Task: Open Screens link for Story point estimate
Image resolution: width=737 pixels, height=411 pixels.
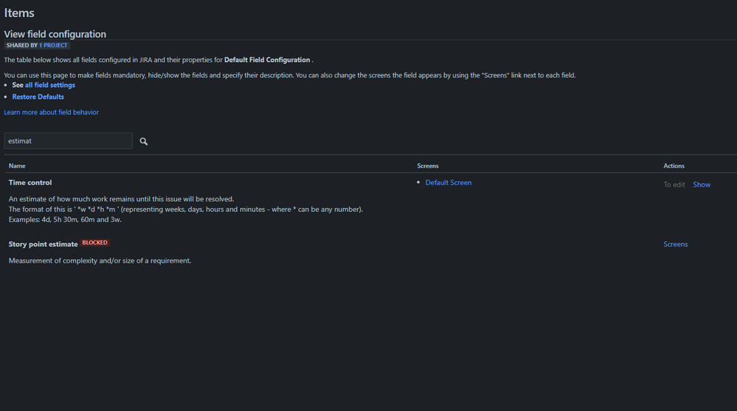Action: (676, 244)
